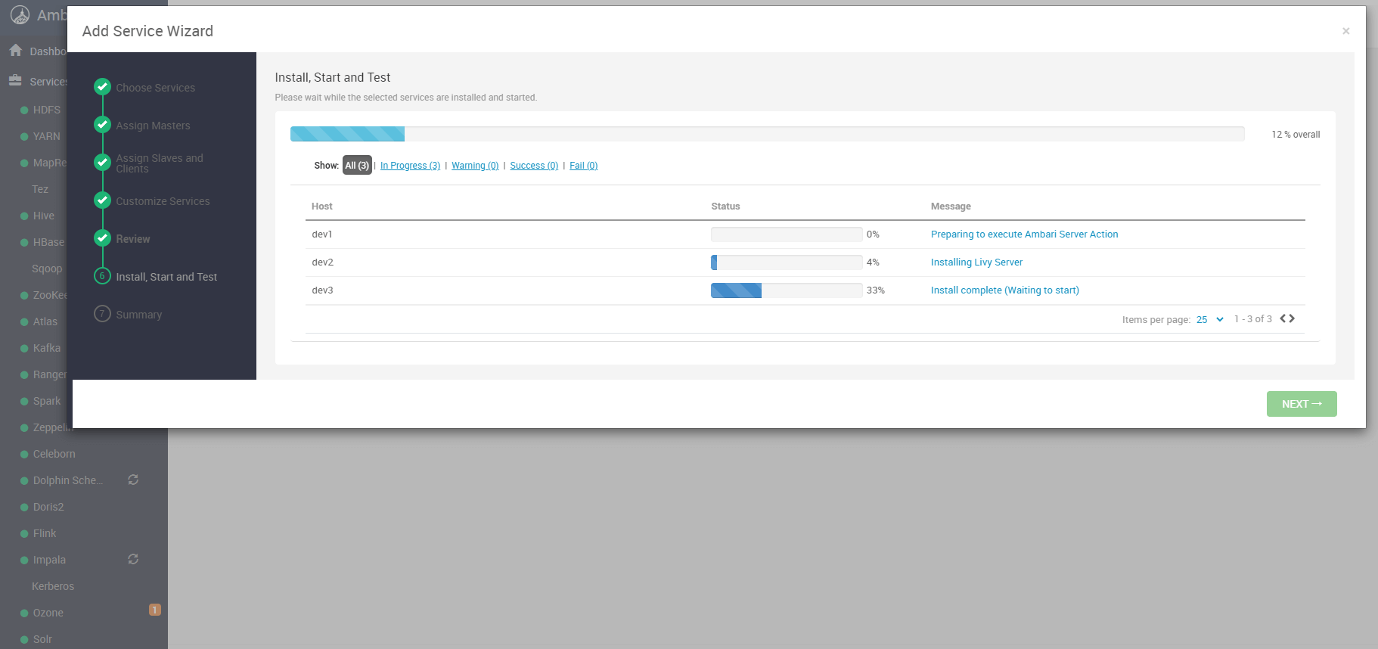The width and height of the screenshot is (1378, 649).
Task: Open dev3 Install complete message link
Action: pyautogui.click(x=1004, y=290)
